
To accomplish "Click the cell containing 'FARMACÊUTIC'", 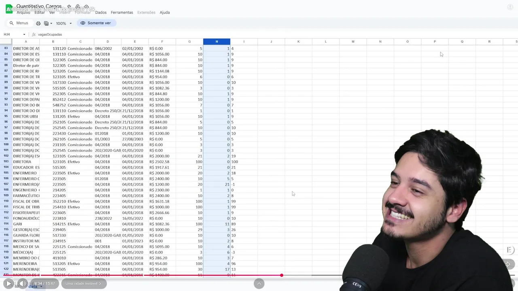I will [26, 196].
